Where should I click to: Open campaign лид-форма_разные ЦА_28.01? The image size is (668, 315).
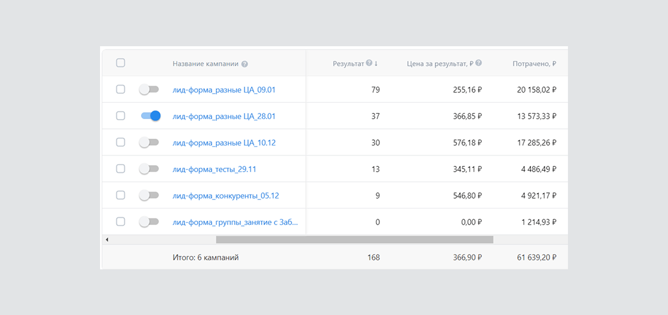pyautogui.click(x=224, y=116)
